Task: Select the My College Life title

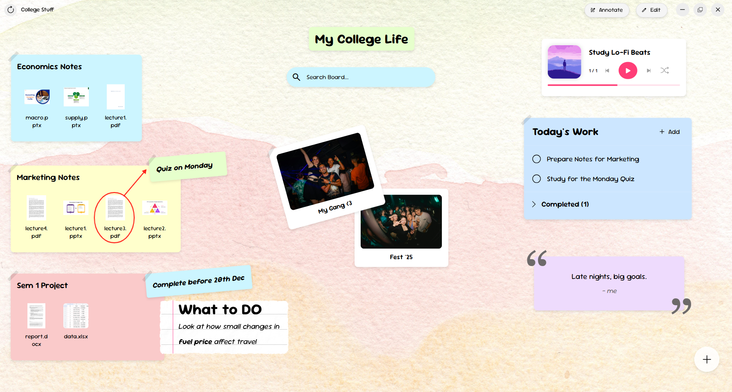Action: point(361,39)
